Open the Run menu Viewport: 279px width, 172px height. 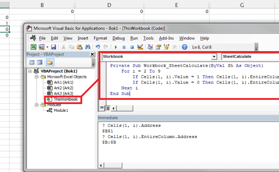coord(134,38)
